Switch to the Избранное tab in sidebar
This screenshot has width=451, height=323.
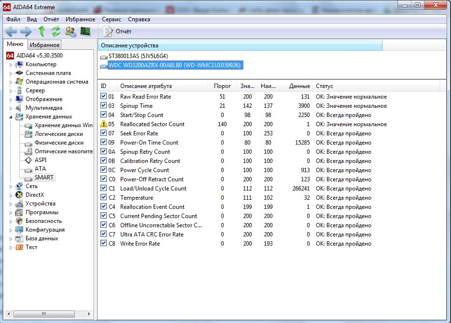click(44, 44)
